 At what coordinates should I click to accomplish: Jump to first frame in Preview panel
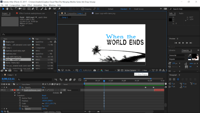click(x=176, y=43)
